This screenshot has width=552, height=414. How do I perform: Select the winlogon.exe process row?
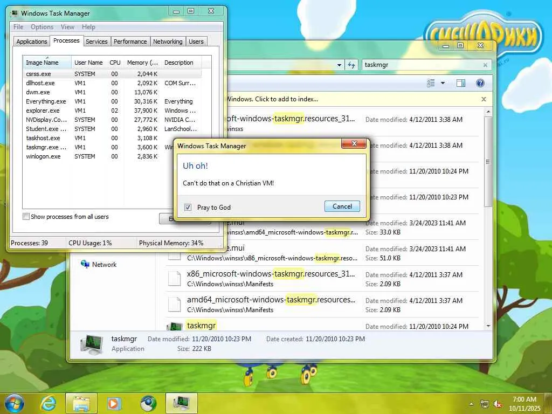coord(99,156)
